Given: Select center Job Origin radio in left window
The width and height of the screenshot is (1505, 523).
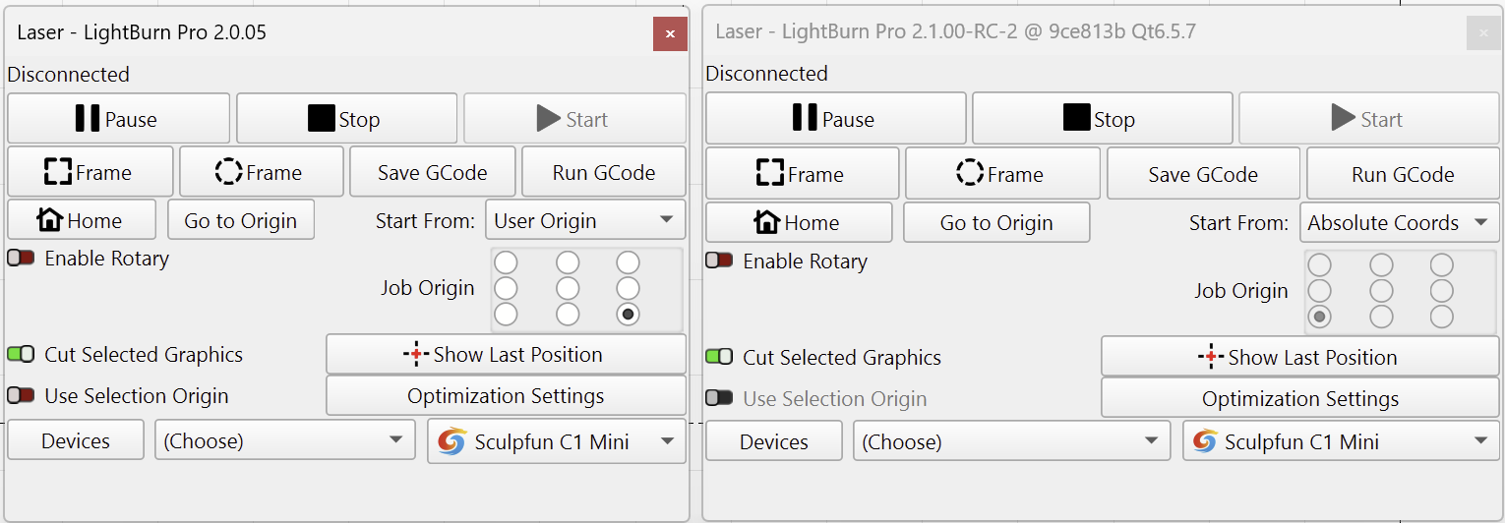Looking at the screenshot, I should [567, 289].
